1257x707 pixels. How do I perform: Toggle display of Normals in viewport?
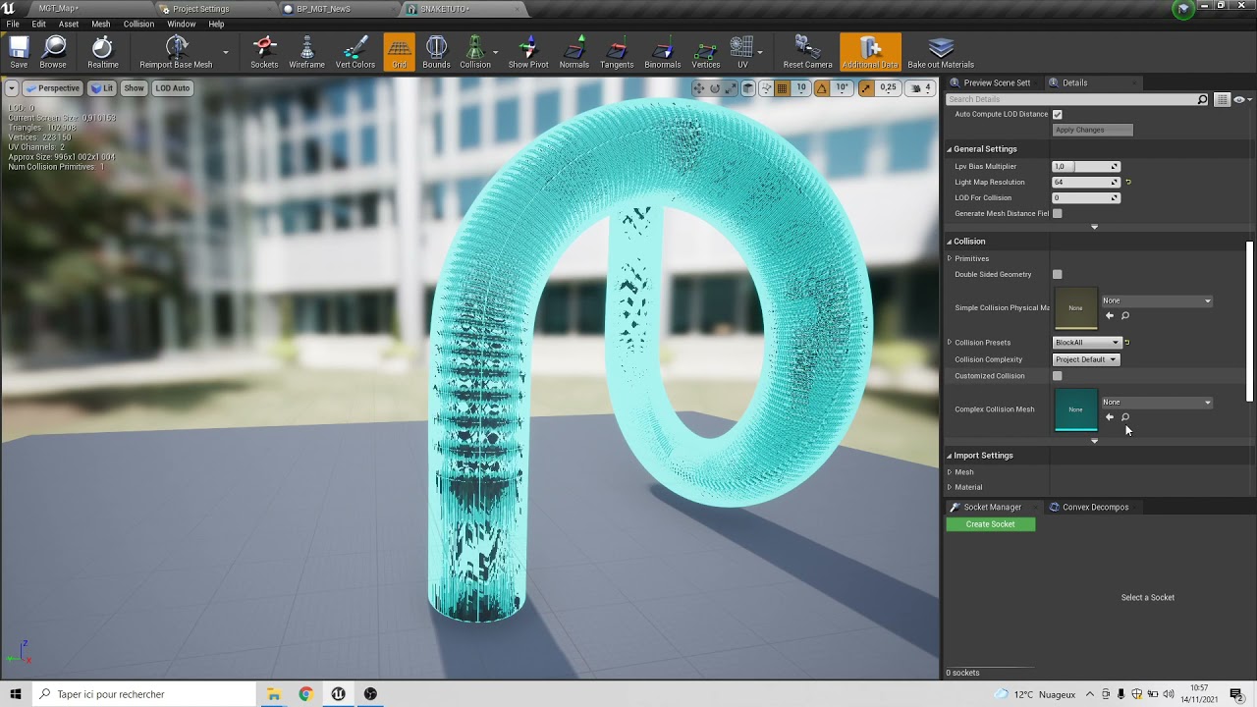click(x=574, y=51)
